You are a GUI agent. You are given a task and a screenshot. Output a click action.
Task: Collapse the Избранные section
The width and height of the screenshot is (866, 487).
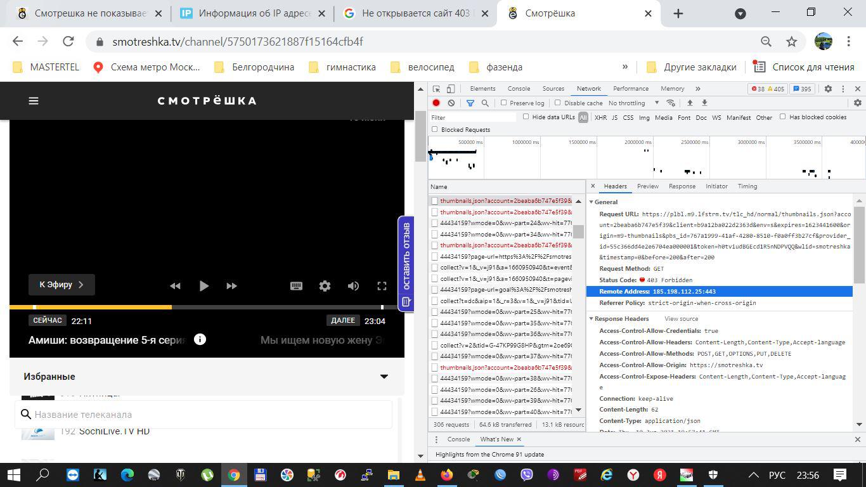tap(384, 377)
